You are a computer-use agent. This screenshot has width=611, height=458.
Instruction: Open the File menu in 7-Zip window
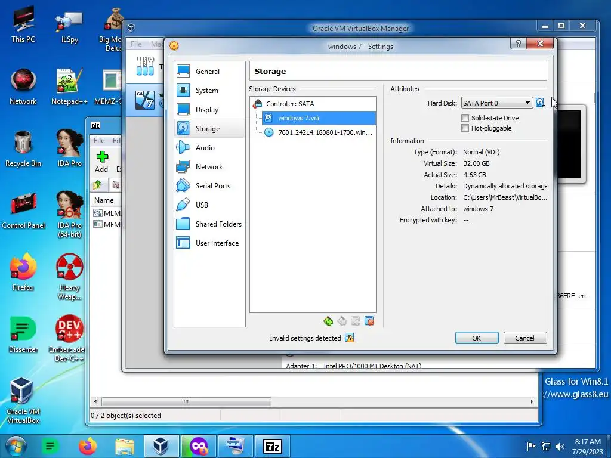pyautogui.click(x=99, y=141)
